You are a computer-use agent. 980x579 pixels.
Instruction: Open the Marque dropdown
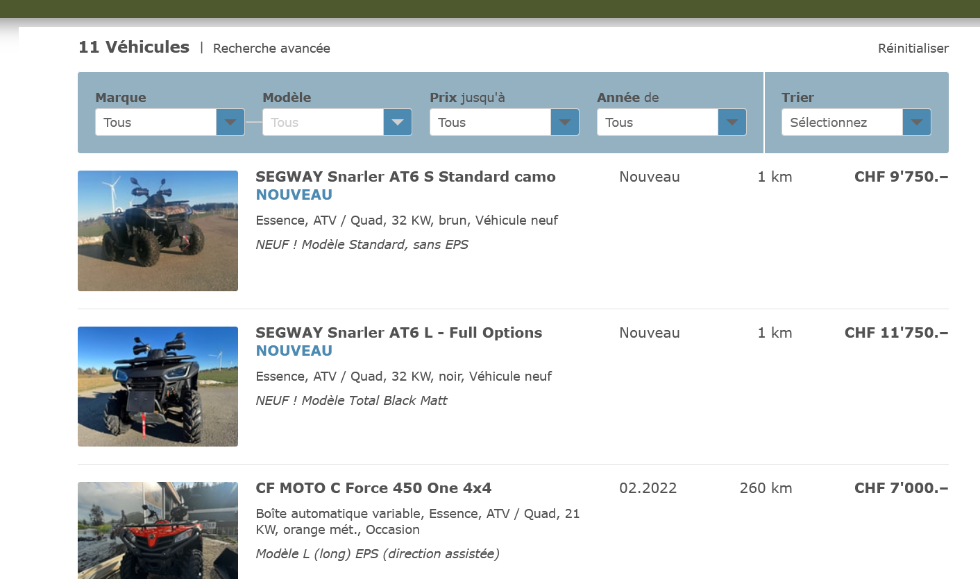[x=169, y=122]
